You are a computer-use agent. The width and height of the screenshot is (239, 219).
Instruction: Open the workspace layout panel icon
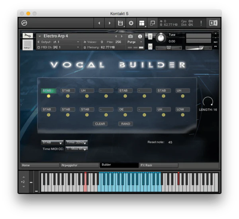pyautogui.click(x=142, y=23)
